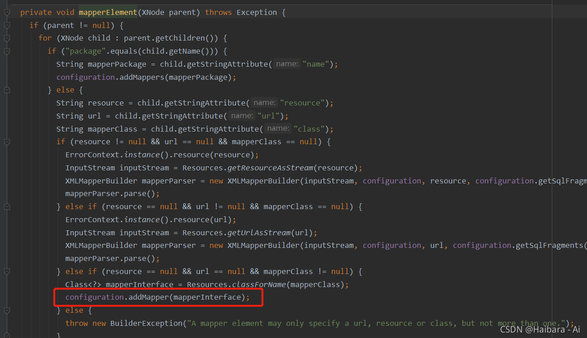Click ErrorContext.instance().resource(url) line

point(151,219)
